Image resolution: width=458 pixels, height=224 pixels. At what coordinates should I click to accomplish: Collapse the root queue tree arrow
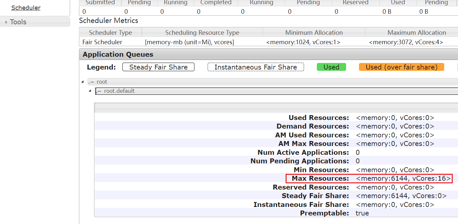82,82
